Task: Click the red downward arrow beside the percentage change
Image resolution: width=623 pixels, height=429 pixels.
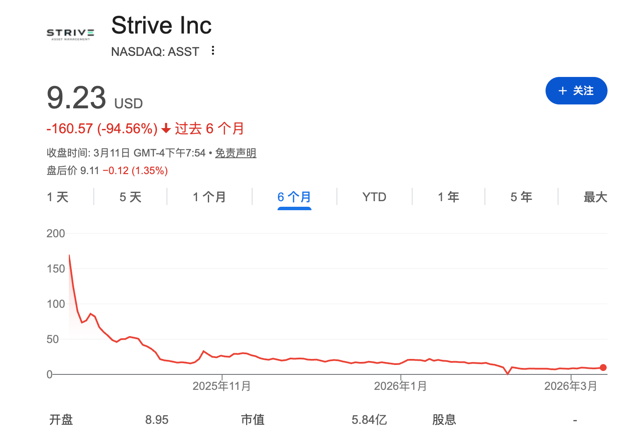Action: point(165,128)
